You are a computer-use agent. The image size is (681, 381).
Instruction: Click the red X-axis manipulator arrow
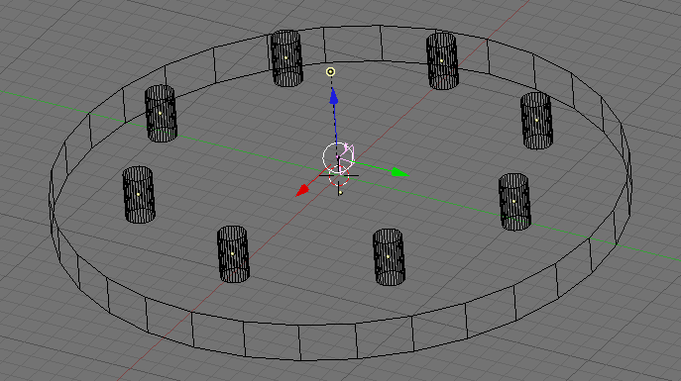(x=302, y=190)
